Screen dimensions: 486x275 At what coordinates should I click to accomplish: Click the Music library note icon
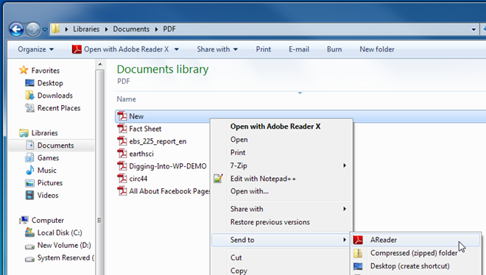pos(29,170)
